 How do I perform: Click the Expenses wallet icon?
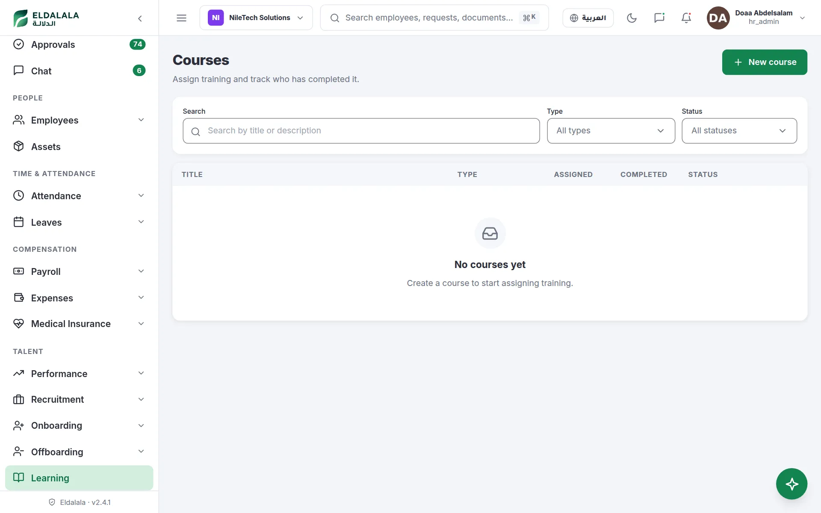(18, 298)
